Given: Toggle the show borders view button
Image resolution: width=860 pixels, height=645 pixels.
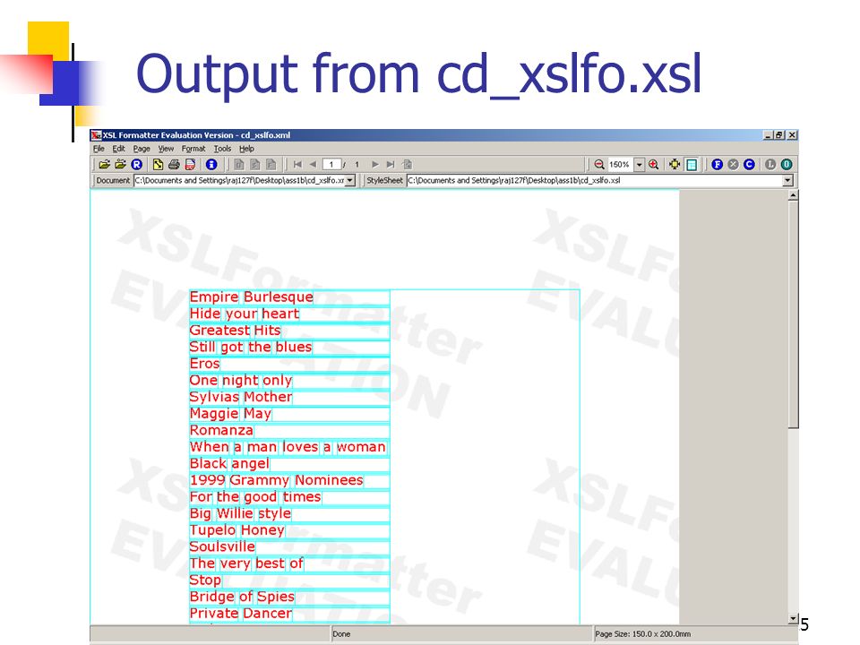Looking at the screenshot, I should click(692, 164).
